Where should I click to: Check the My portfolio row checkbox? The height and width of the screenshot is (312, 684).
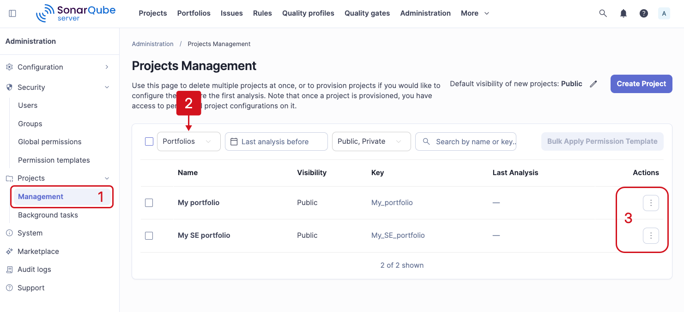point(149,203)
